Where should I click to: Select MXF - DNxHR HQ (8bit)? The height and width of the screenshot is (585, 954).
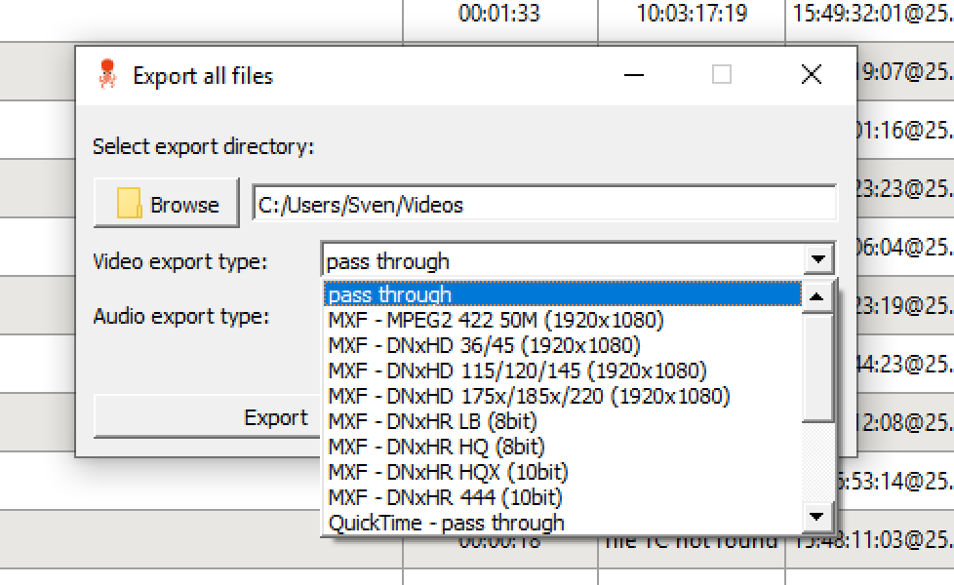coord(436,447)
